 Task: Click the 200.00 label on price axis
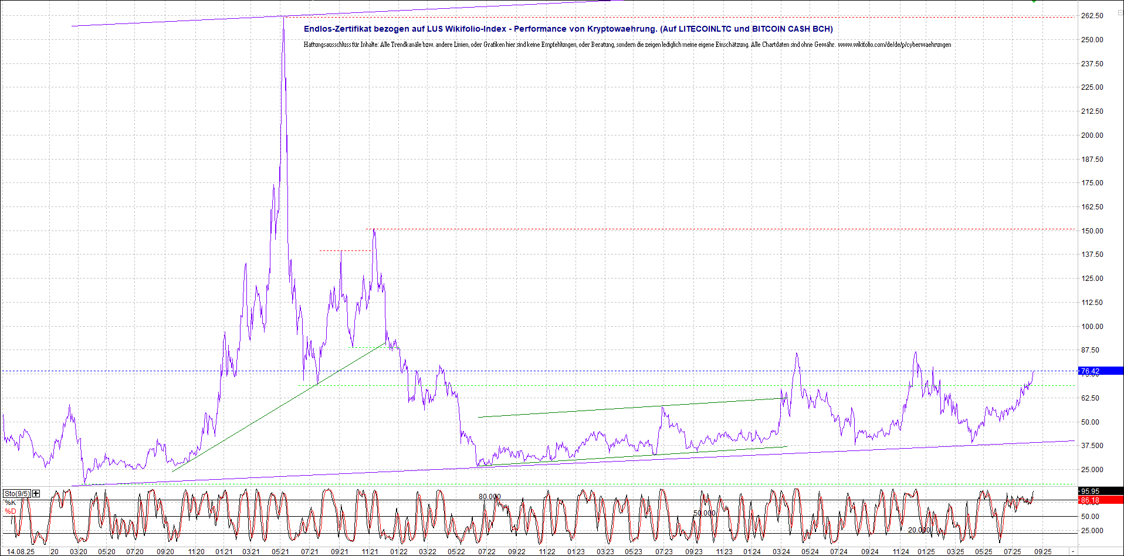(1092, 135)
